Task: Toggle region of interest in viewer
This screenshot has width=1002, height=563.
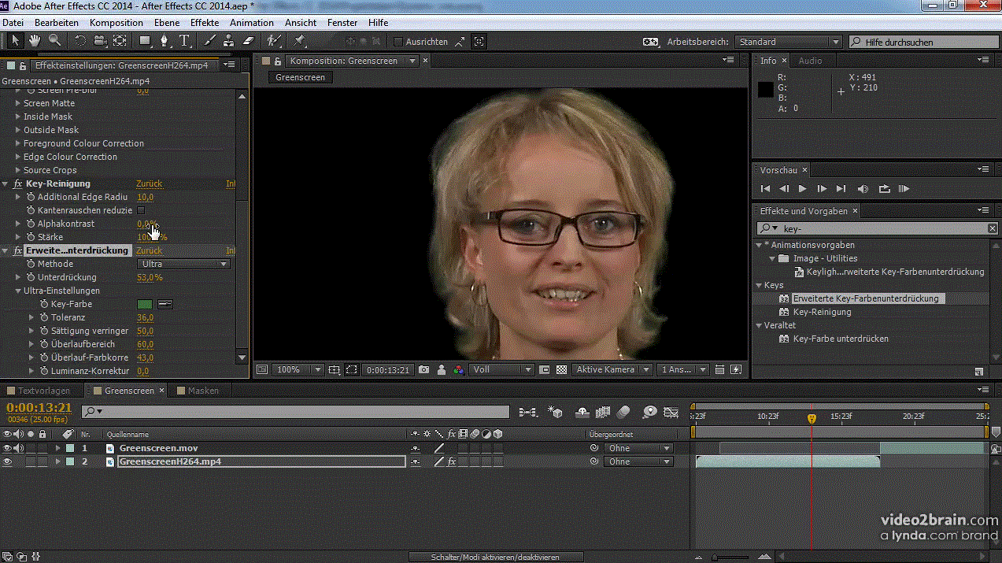Action: pos(544,369)
